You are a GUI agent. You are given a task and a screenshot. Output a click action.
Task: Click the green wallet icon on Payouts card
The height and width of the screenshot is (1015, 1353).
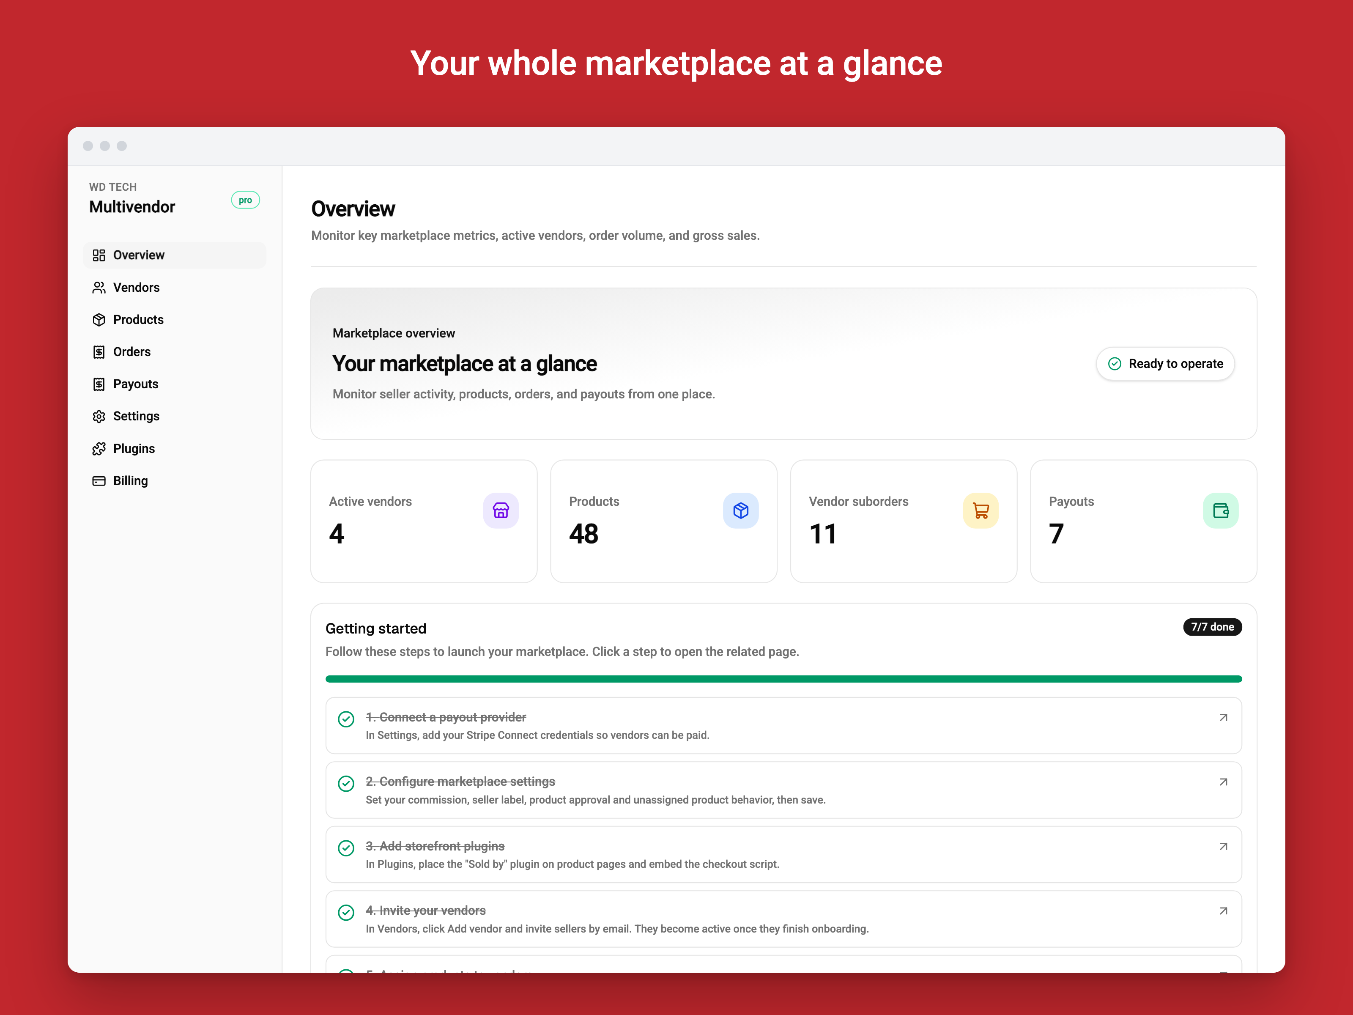click(1220, 510)
